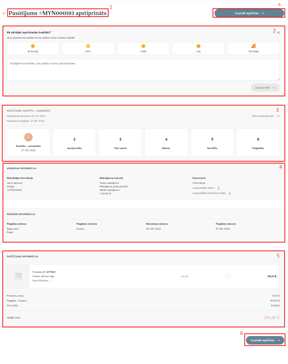
Task: Click the quantity circle showing 1
Action: tap(228, 276)
